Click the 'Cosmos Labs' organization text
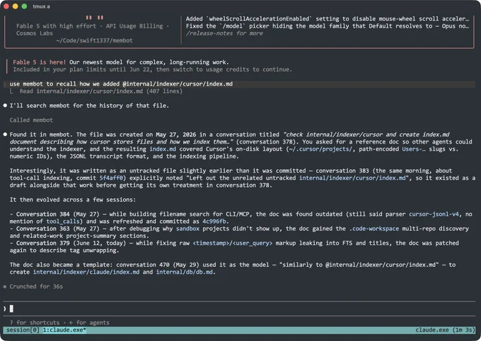The height and width of the screenshot is (341, 481). tap(35, 33)
